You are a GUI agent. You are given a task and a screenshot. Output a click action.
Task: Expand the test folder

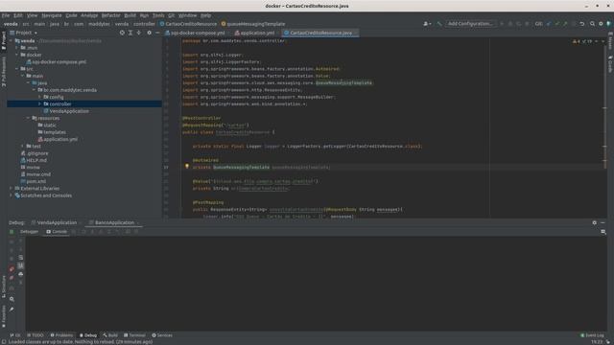click(23, 147)
